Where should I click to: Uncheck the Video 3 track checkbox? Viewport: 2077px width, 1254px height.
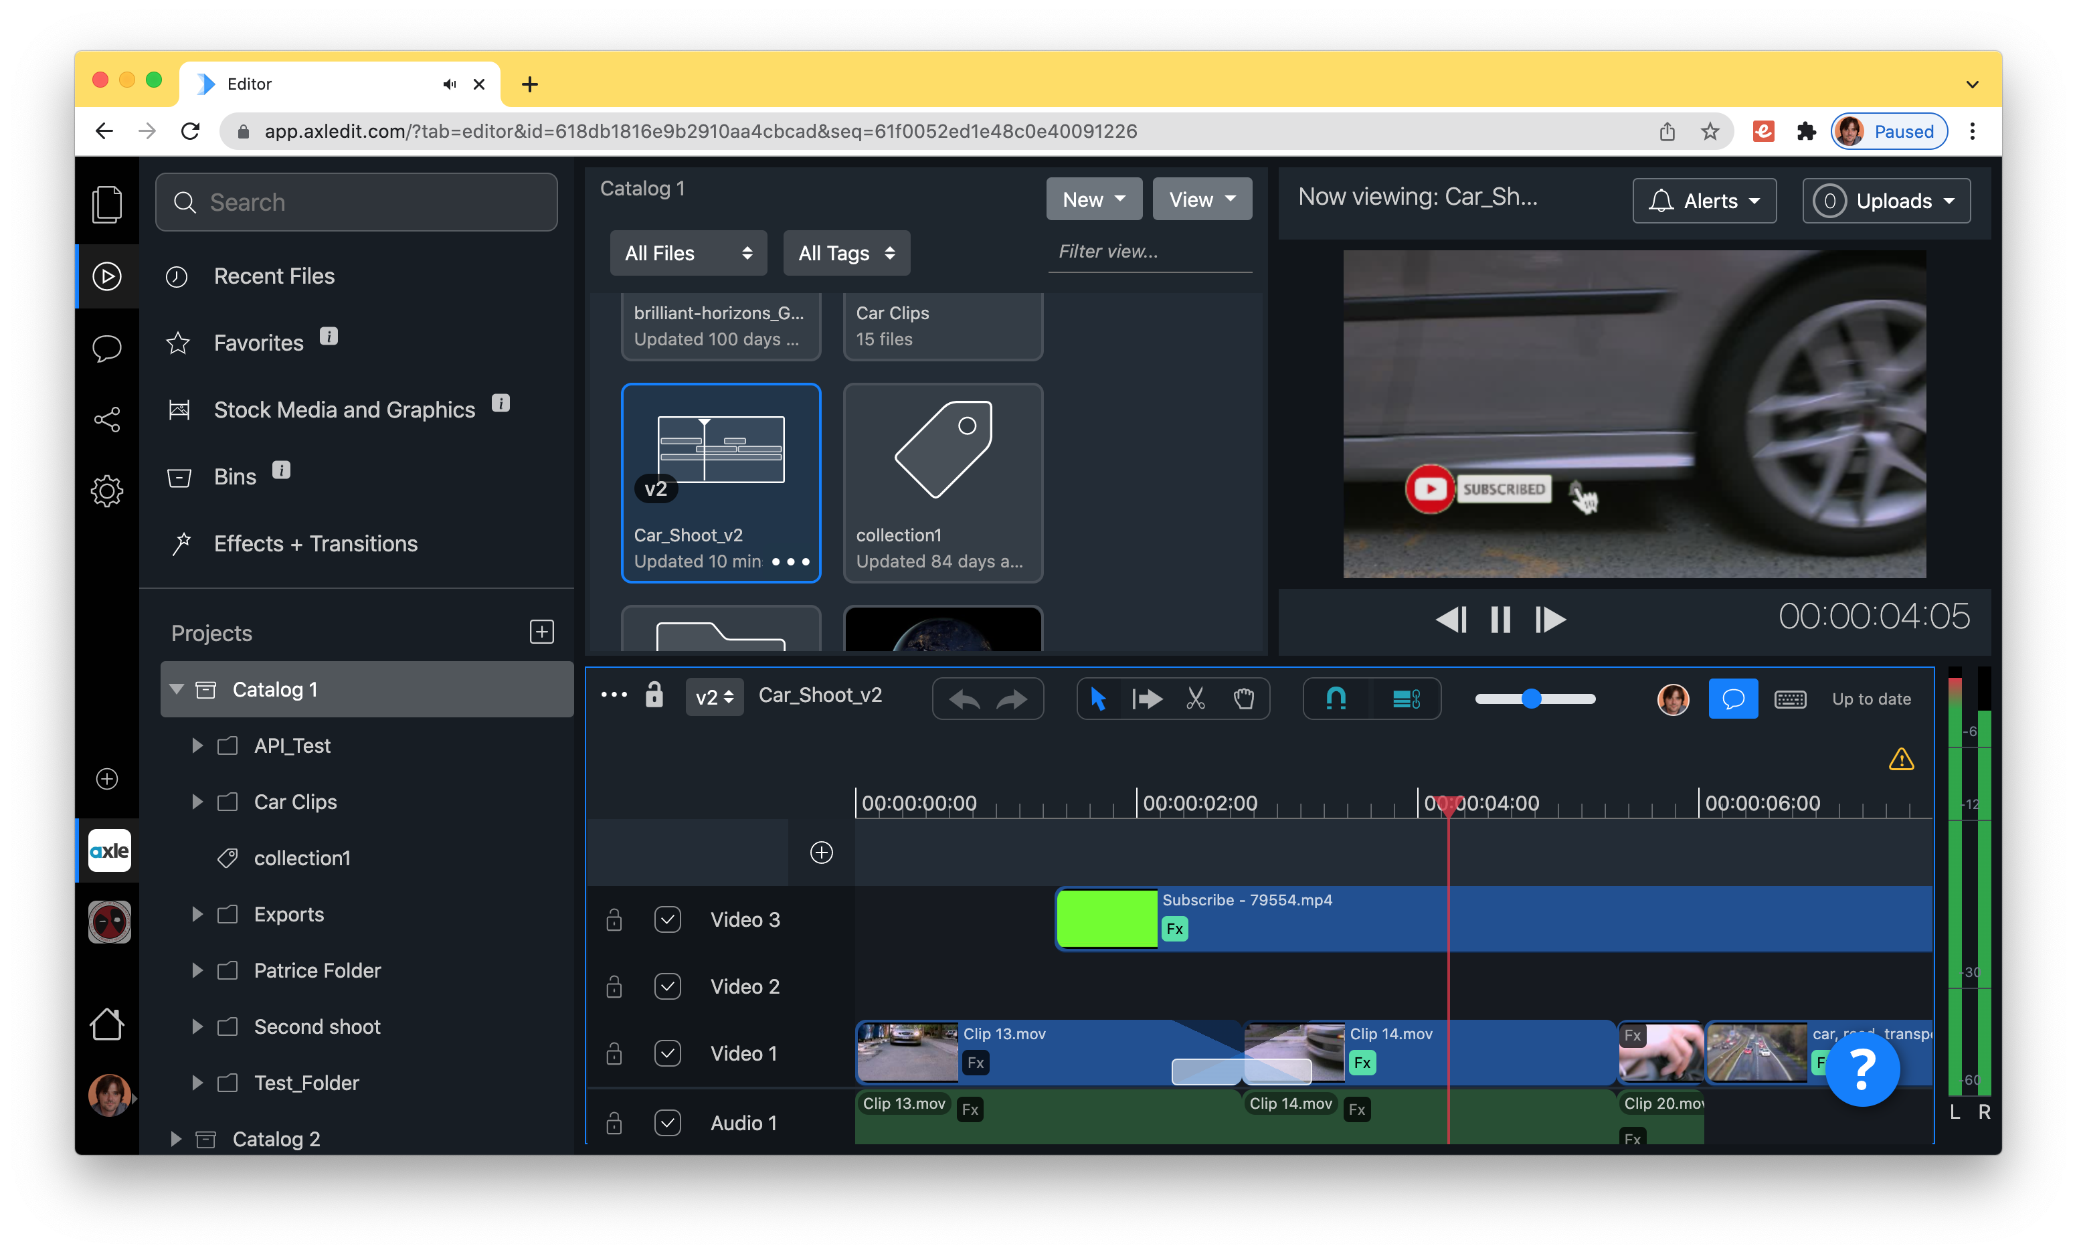668,919
